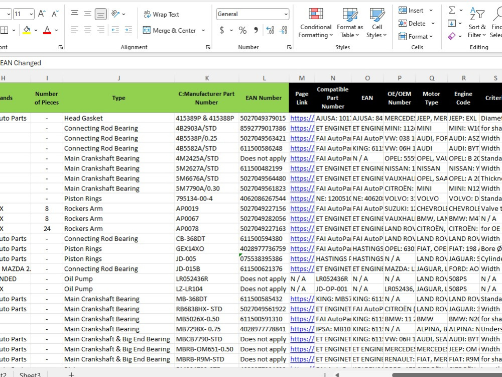Image resolution: width=502 pixels, height=377 pixels.
Task: Click the Find & Select magnifier icon
Action: pos(498,14)
